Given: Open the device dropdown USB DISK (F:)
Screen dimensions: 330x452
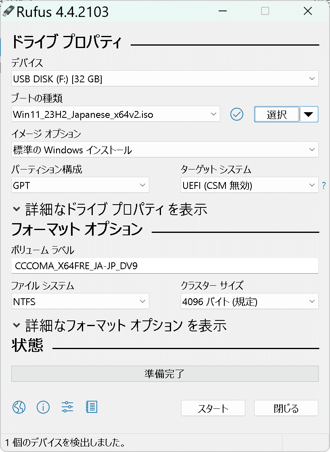Looking at the screenshot, I should click(x=165, y=78).
